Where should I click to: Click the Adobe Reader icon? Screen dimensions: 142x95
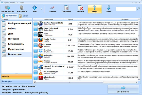coord(41,78)
